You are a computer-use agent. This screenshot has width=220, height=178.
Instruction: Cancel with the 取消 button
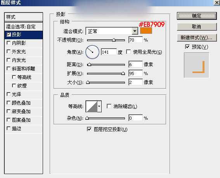197,27
